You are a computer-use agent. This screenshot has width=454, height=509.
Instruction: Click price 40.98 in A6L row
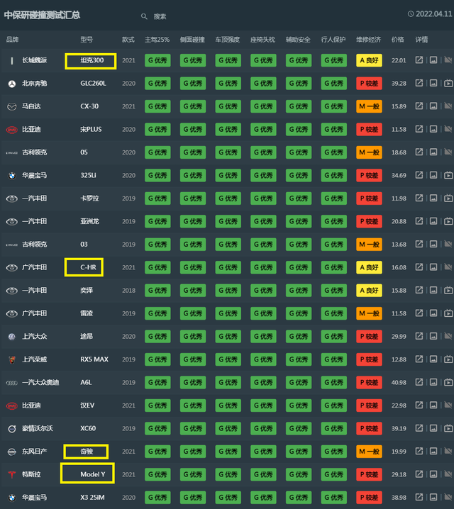(x=399, y=382)
